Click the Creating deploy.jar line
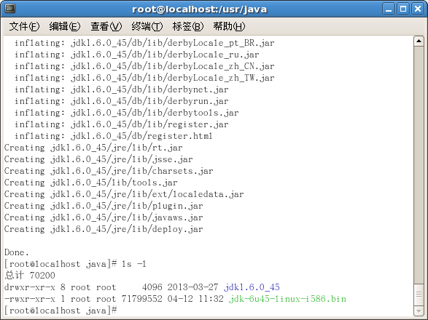This screenshot has height=320, width=428. click(x=104, y=229)
